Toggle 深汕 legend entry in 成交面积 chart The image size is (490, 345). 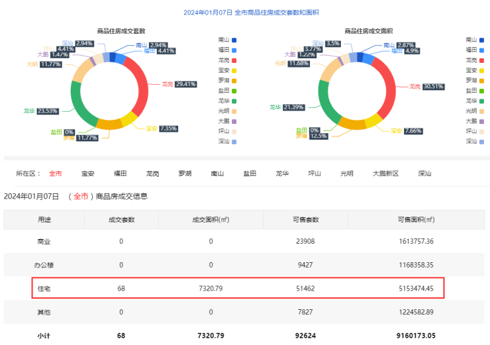(x=476, y=141)
